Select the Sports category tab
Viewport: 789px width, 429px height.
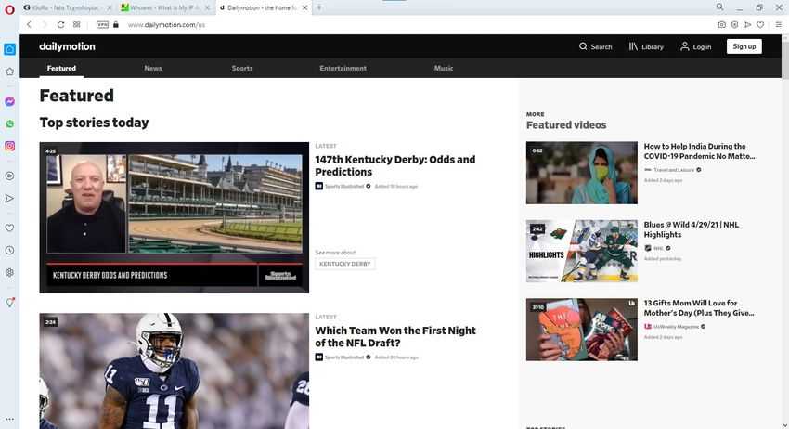pyautogui.click(x=242, y=68)
